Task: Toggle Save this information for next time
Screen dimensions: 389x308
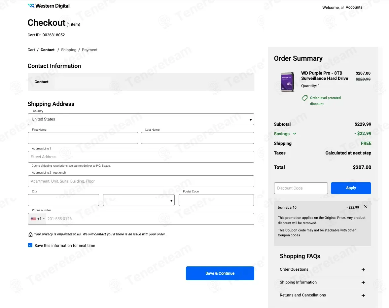Action: [x=30, y=245]
